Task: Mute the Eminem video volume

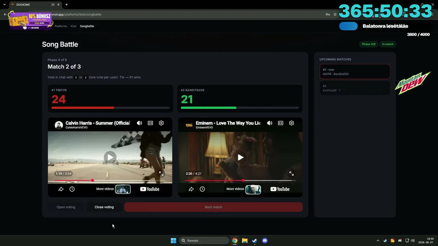Action: [270, 123]
